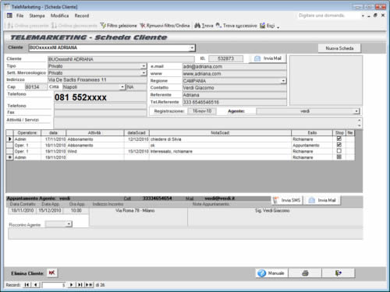The image size is (390, 292).
Task: Go to next record navigation button
Action: (x=71, y=285)
